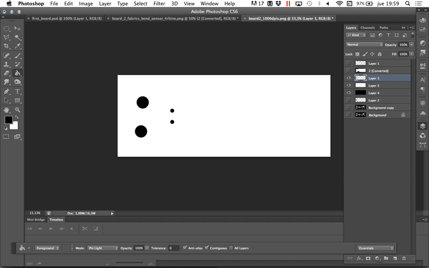Open the tool preset picker arrow
Screen dimensions: 429x268
[29, 248]
